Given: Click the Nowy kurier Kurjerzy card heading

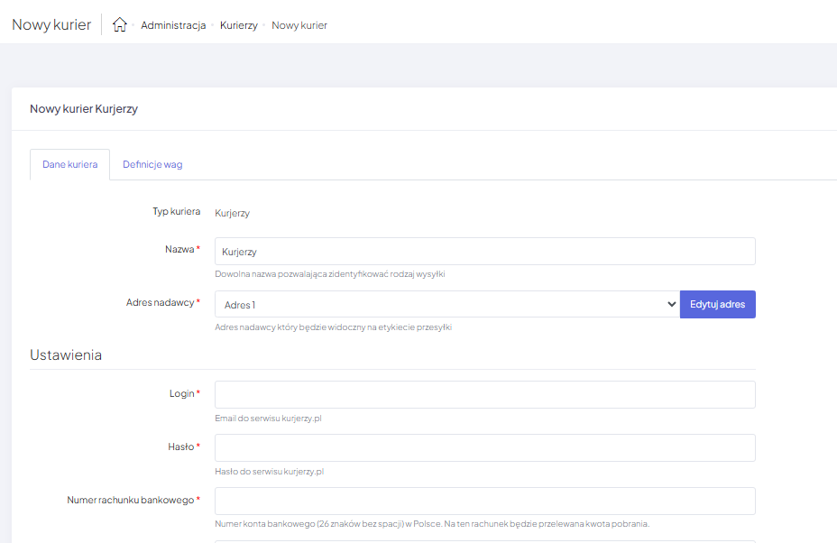Looking at the screenshot, I should tap(84, 109).
